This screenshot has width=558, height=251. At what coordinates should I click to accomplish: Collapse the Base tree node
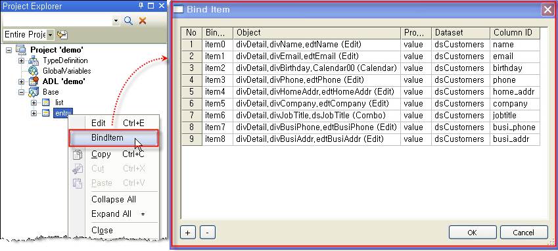coord(21,92)
